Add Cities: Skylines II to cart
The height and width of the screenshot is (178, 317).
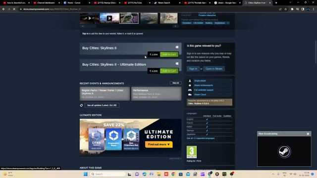169,54
